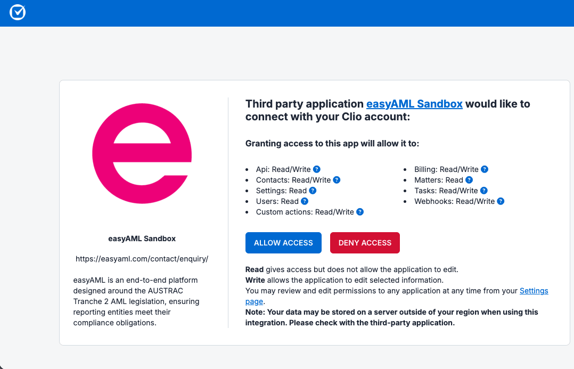Open help icon beside Matters: Read
Screen dimensions: 574x369
point(469,180)
